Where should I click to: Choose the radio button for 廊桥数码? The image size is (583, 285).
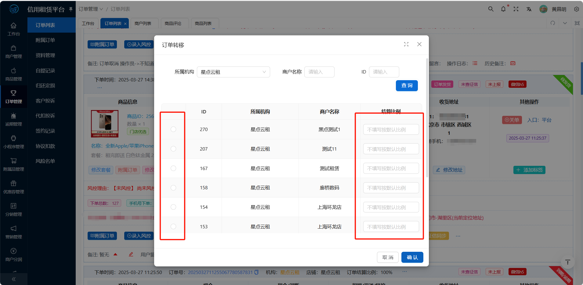click(x=173, y=188)
